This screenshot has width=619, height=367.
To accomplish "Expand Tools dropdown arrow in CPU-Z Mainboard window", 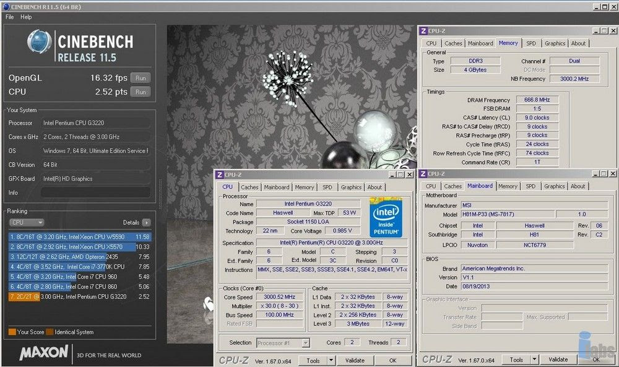I will [535, 360].
